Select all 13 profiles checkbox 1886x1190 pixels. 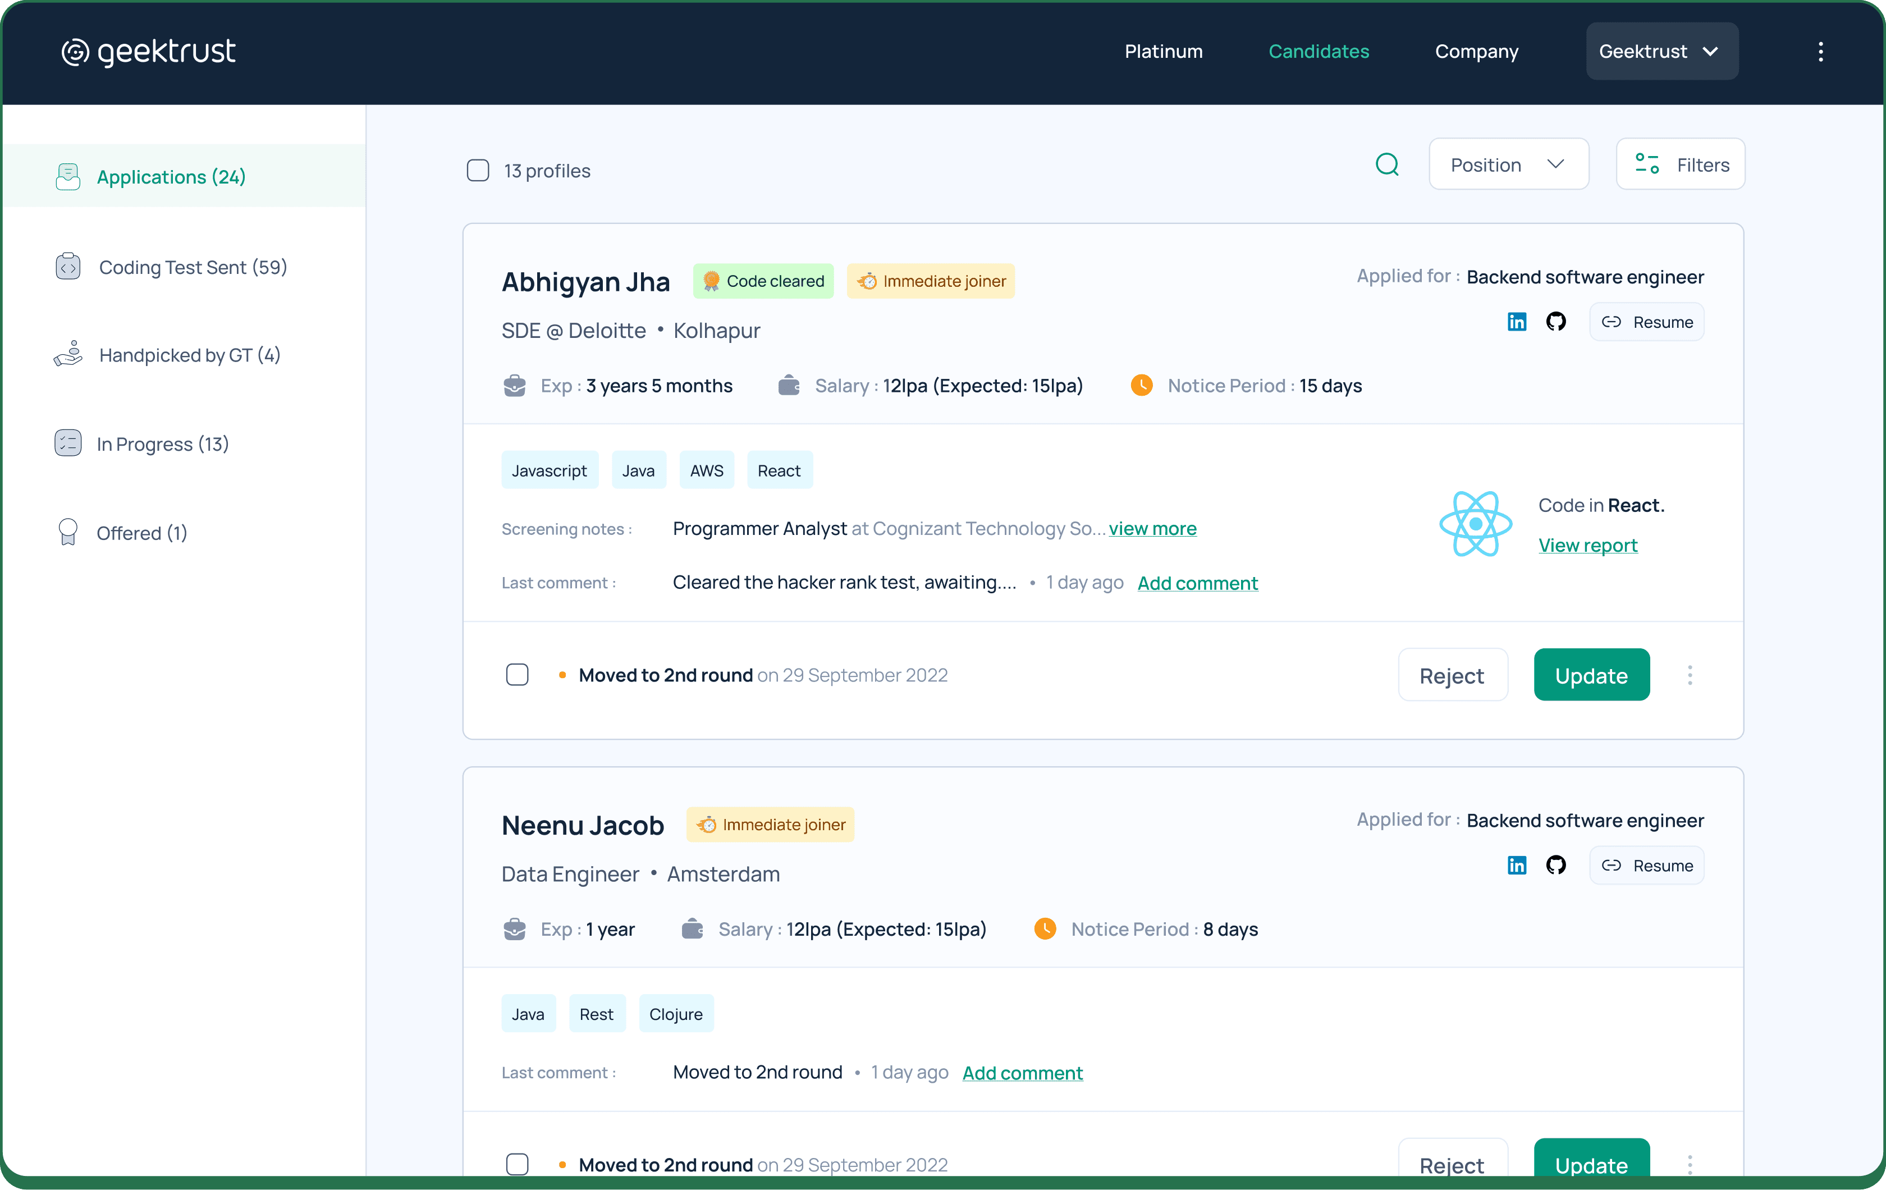coord(478,171)
